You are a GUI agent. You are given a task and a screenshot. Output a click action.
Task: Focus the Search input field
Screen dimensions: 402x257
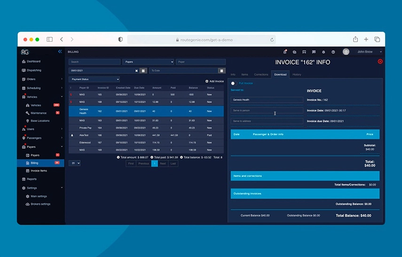point(95,62)
